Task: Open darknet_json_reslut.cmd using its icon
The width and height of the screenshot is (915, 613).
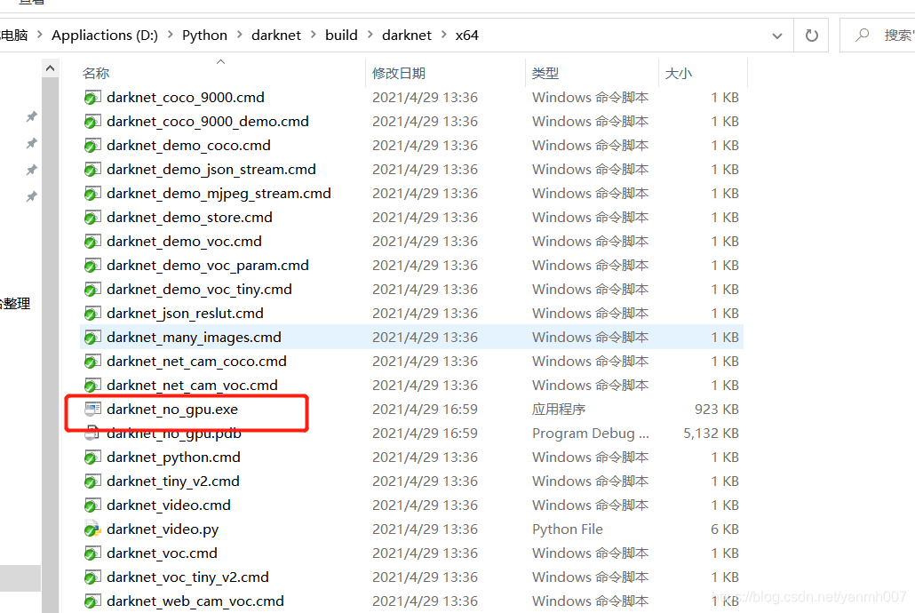Action: pyautogui.click(x=92, y=313)
